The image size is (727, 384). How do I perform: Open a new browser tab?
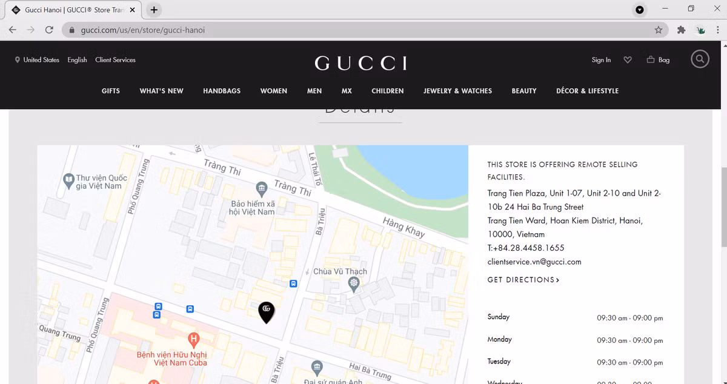click(x=154, y=10)
